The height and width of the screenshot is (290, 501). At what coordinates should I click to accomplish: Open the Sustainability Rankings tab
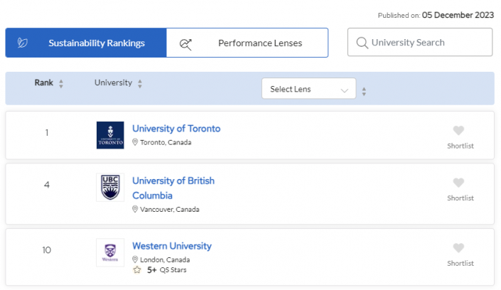86,43
